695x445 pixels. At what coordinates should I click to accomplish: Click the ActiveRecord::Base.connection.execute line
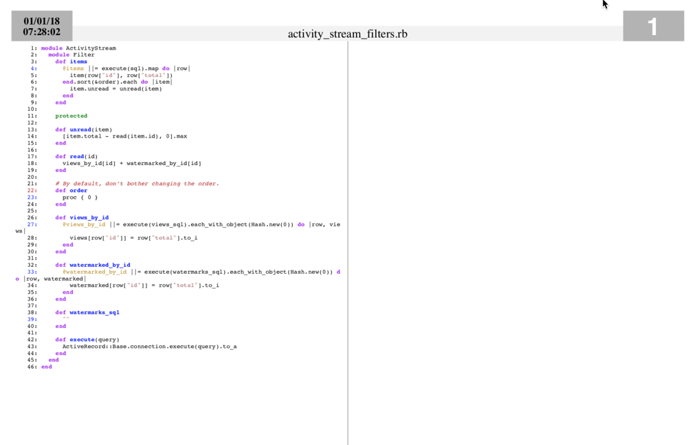tap(149, 347)
